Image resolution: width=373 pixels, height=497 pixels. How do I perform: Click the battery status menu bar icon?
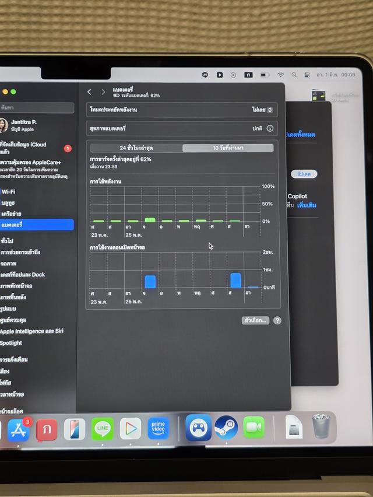265,75
